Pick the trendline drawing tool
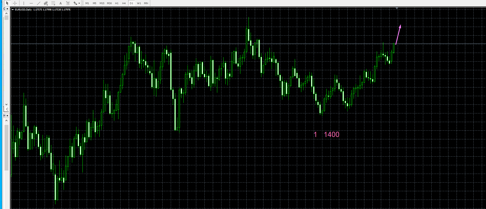 pos(39,3)
